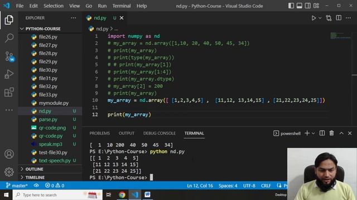The height and width of the screenshot is (200, 357).
Task: Open the Extensions view
Action: click(9, 92)
